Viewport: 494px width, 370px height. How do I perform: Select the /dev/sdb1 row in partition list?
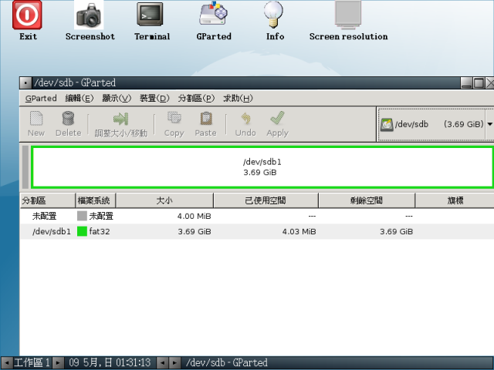(257, 231)
